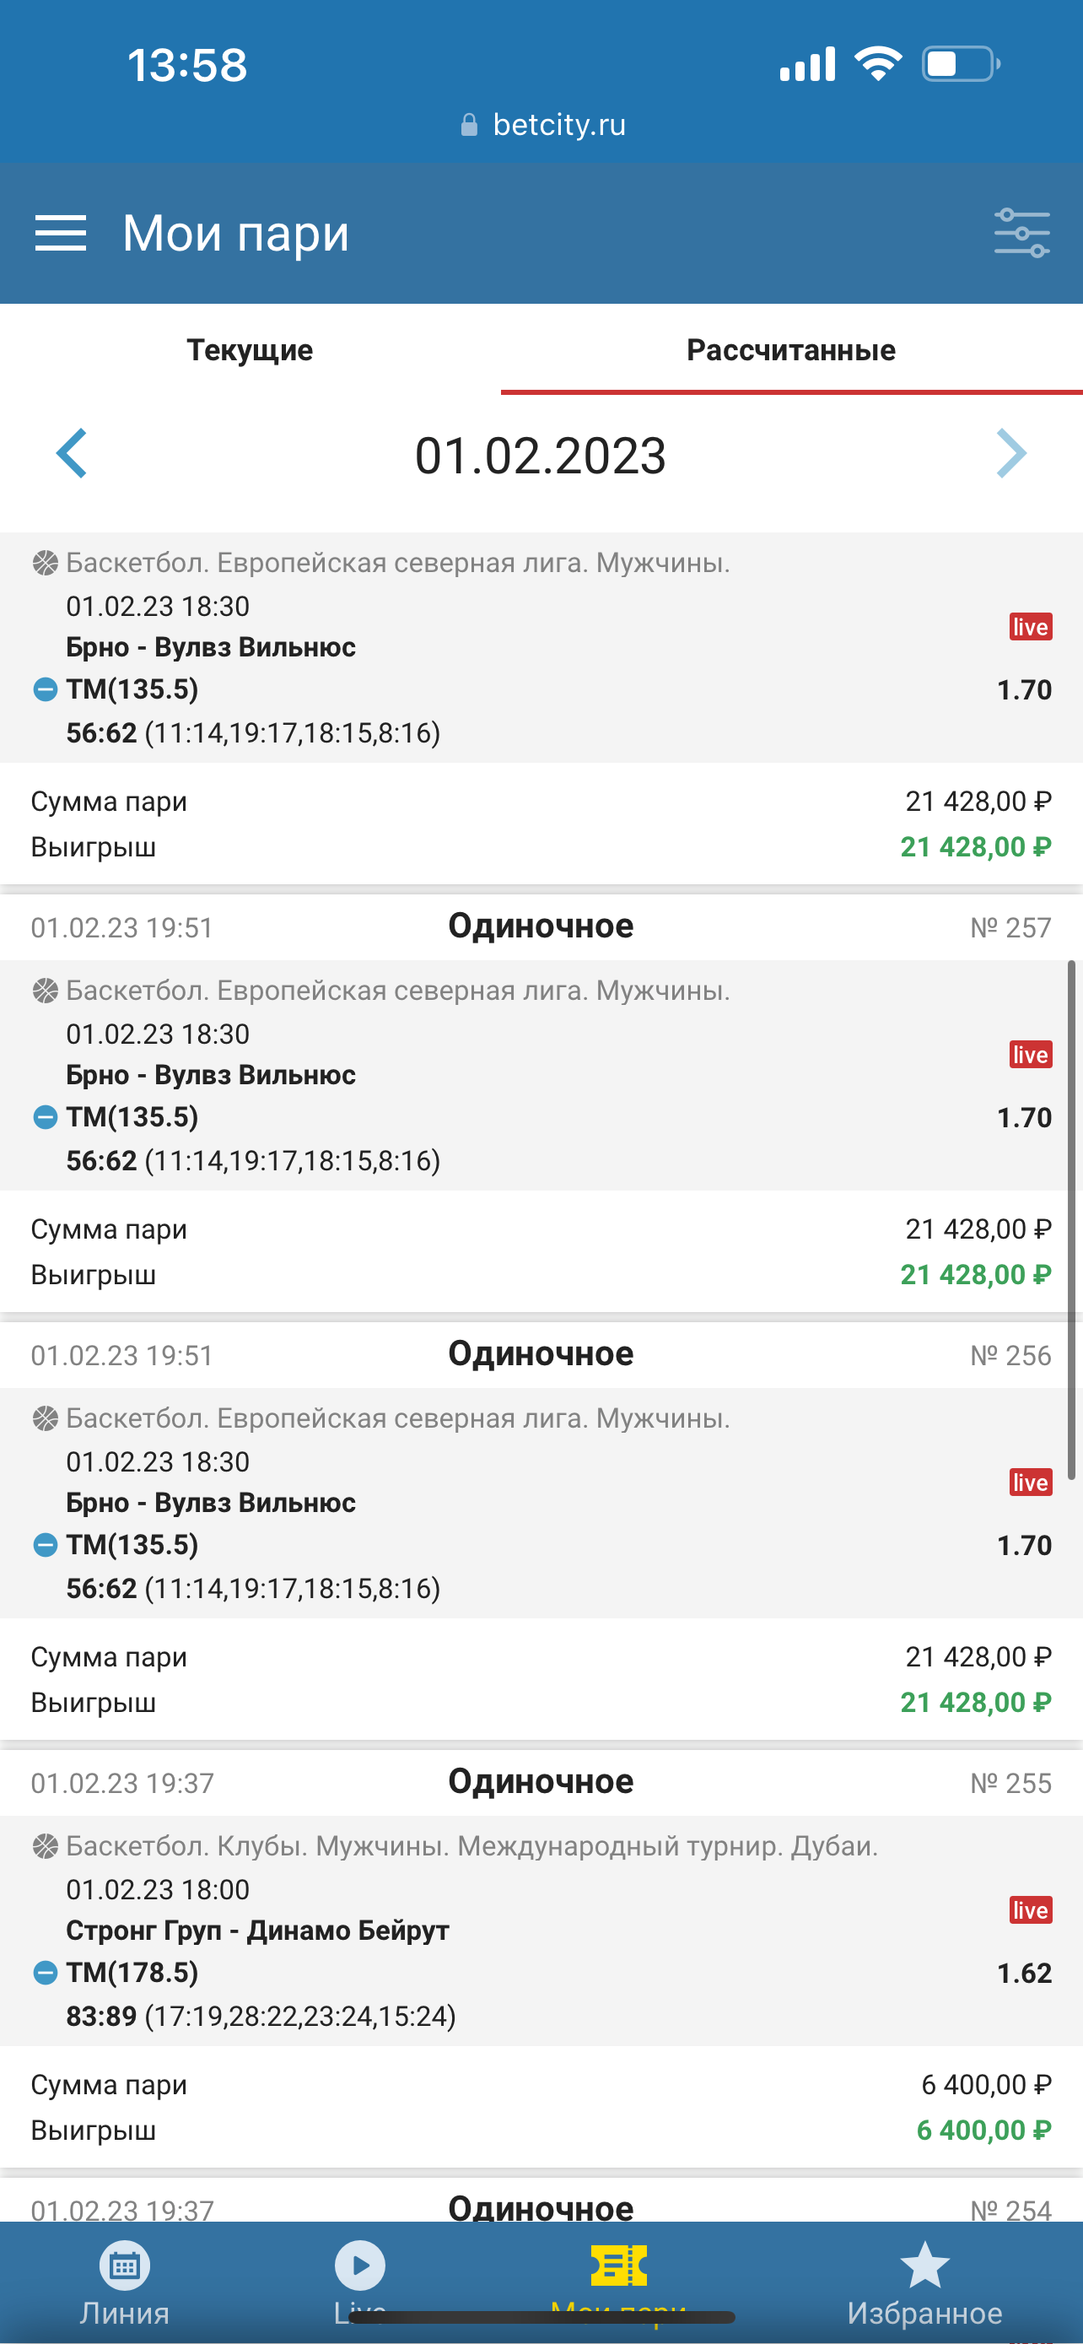Go to next date with right chevron
This screenshot has width=1083, height=2344.
click(x=1010, y=453)
